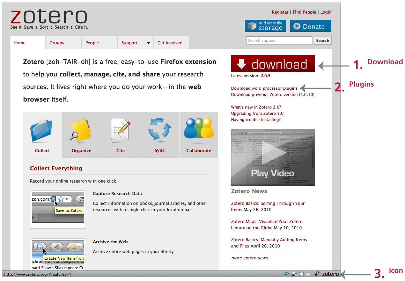
Task: Click the Search support input field
Action: tap(279, 40)
